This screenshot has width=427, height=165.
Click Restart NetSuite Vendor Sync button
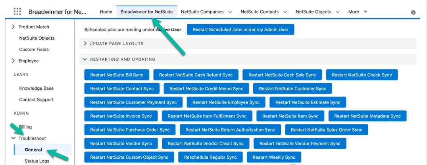[121, 144]
